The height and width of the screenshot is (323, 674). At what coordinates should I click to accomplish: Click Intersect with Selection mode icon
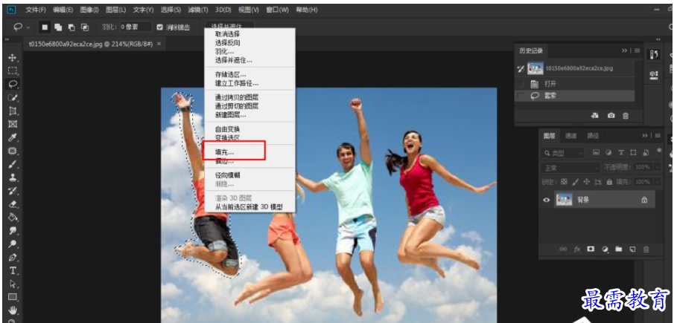85,27
